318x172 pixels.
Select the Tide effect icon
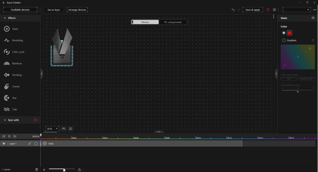pyautogui.click(x=7, y=109)
